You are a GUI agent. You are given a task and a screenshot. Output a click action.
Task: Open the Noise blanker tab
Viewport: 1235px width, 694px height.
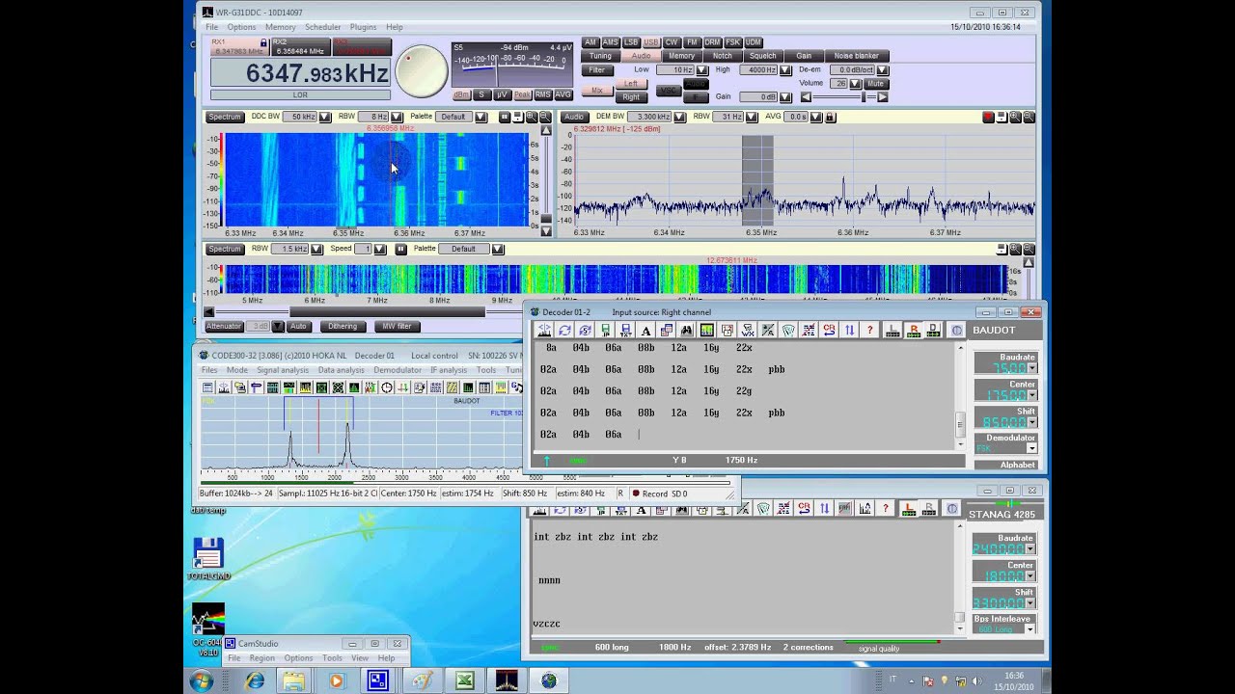[x=857, y=56]
